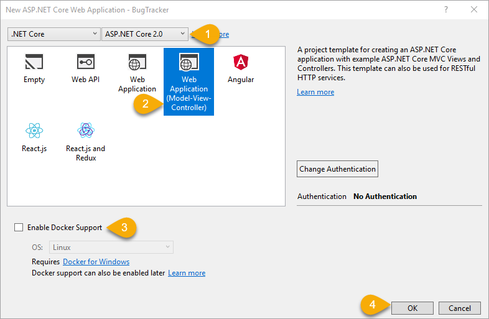489x319 pixels.
Task: Select the React.js template
Action: [34, 137]
